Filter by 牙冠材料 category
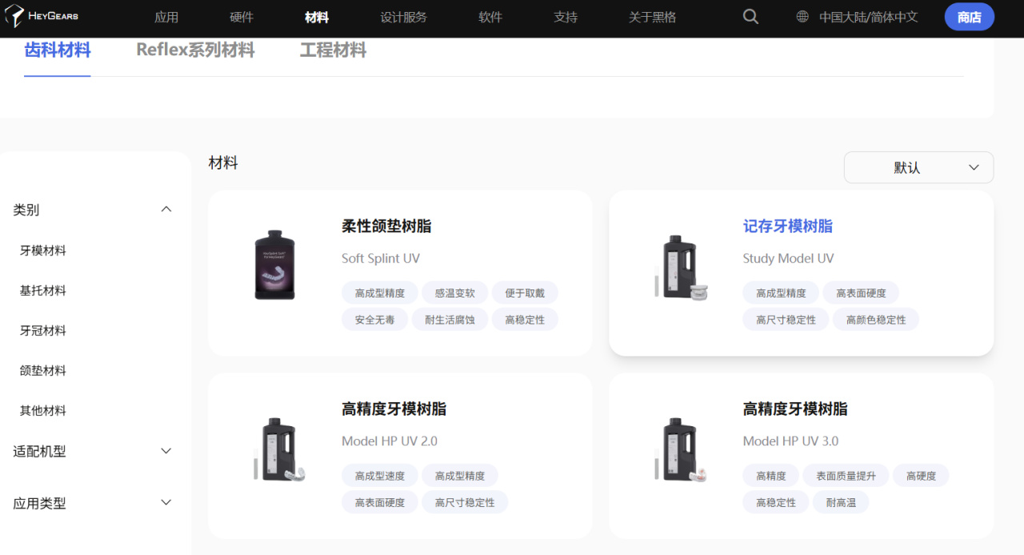1024x555 pixels. (43, 330)
